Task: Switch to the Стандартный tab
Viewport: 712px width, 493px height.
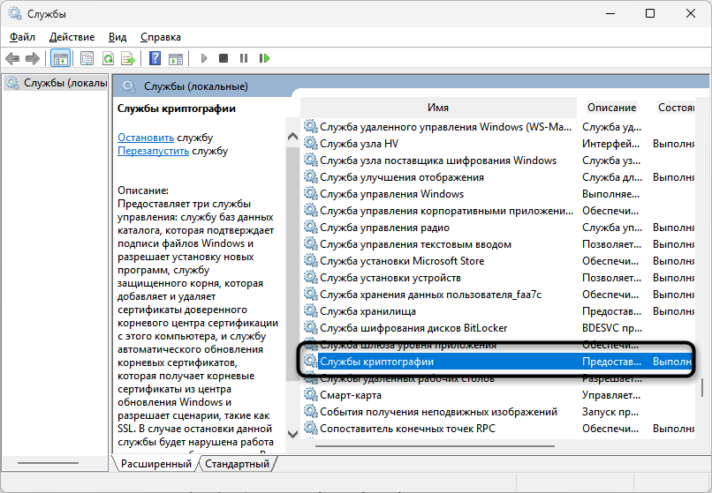Action: pos(237,464)
